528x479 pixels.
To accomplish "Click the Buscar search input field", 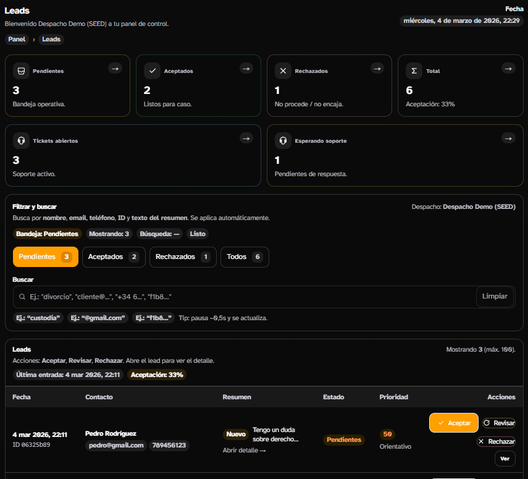I will pyautogui.click(x=247, y=297).
